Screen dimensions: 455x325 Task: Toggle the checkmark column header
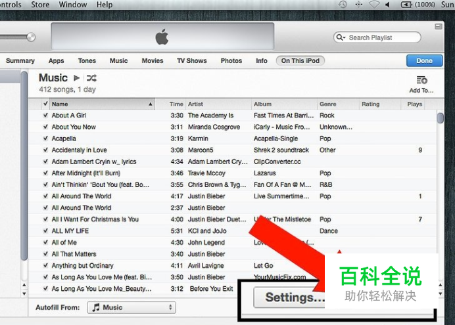point(45,104)
